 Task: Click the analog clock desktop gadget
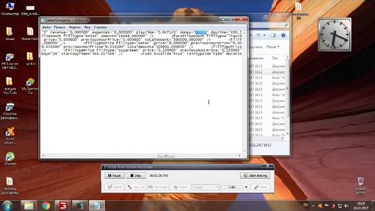pyautogui.click(x=335, y=35)
